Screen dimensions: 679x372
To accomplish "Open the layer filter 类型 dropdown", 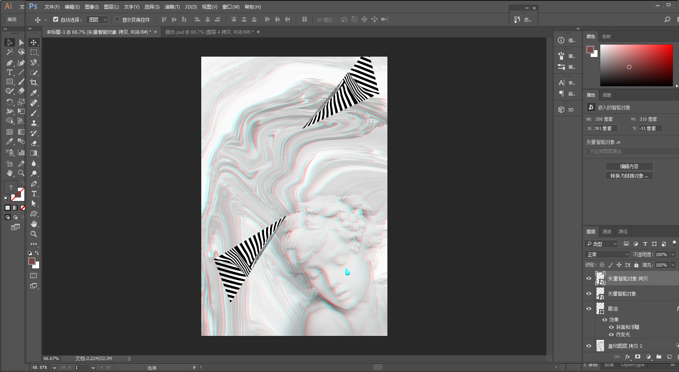I will click(x=601, y=244).
